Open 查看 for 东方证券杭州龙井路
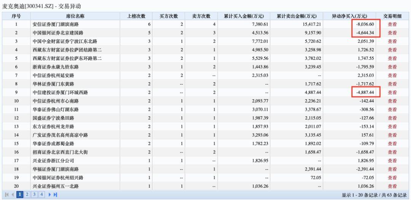The height and width of the screenshot is (200, 411). [392, 127]
